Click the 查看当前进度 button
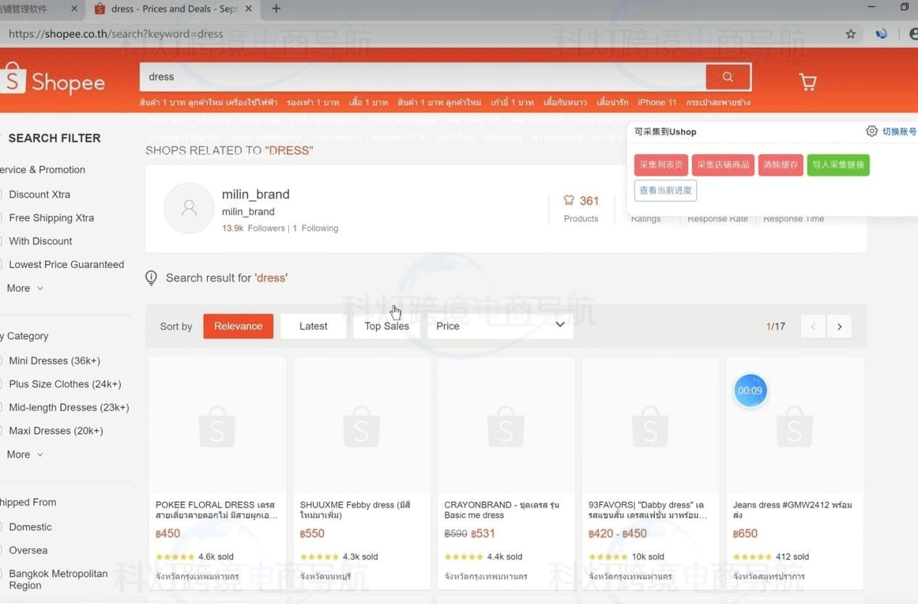The image size is (918, 604). coord(665,190)
